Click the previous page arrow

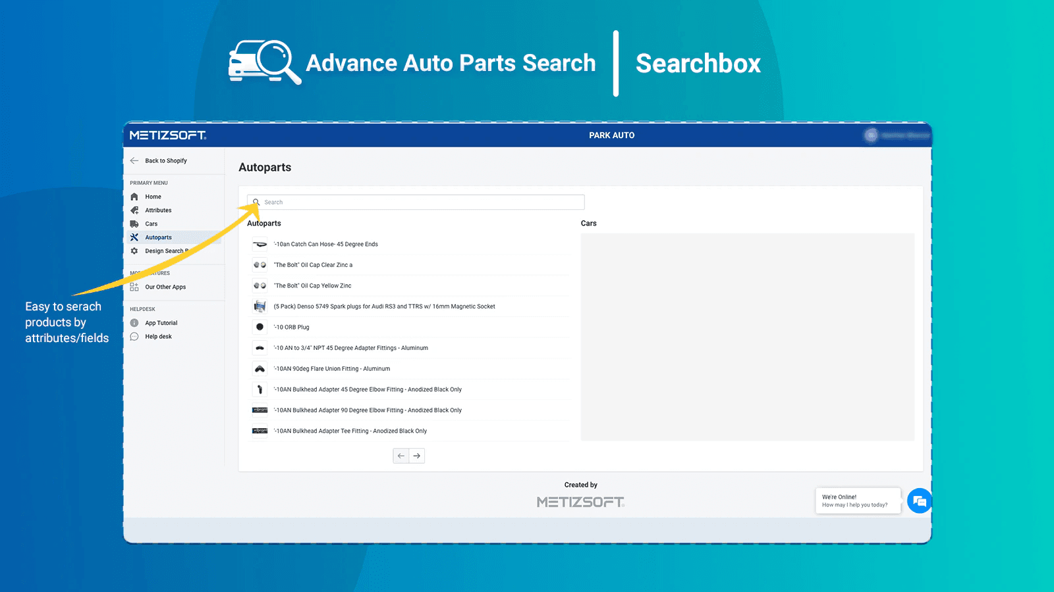point(401,455)
